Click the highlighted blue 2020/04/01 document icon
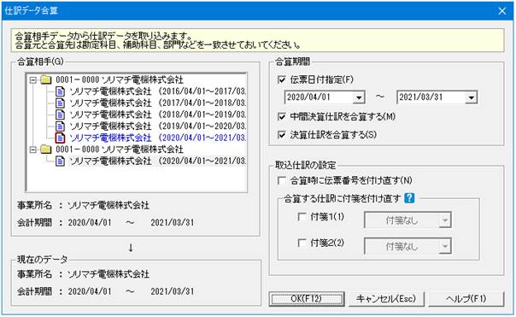 pyautogui.click(x=60, y=138)
